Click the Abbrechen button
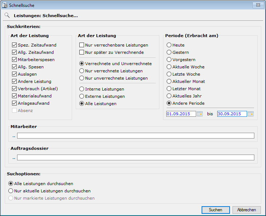 coord(247,210)
